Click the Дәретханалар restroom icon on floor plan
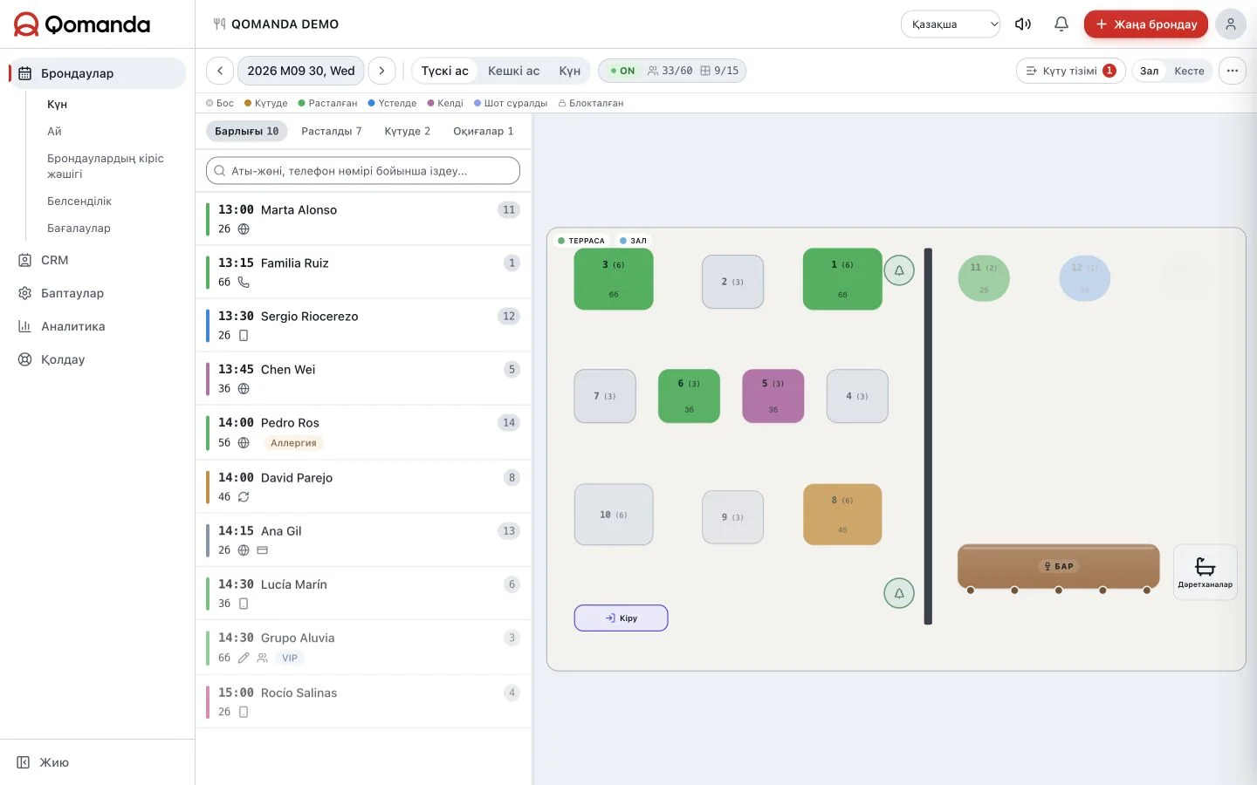This screenshot has width=1257, height=785. coord(1205,572)
